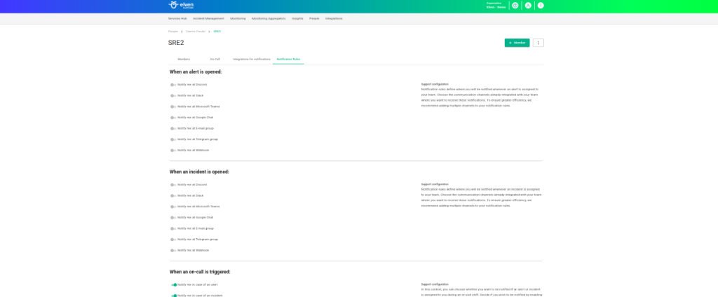This screenshot has width=718, height=297.
Task: Disable on-call notification in case of alert
Action: [x=173, y=285]
